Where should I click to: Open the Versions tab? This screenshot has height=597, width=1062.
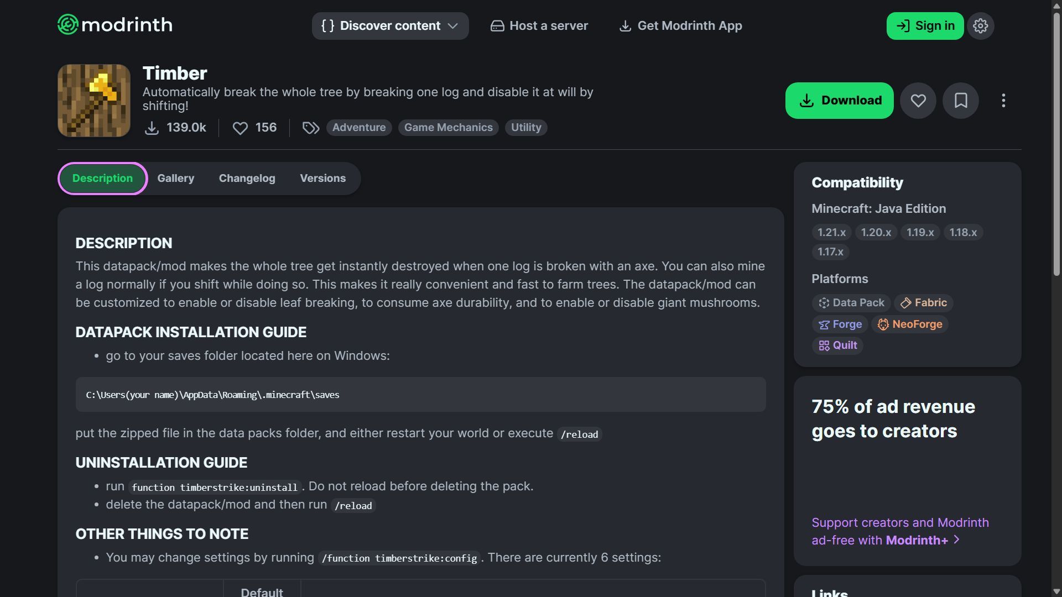(322, 179)
